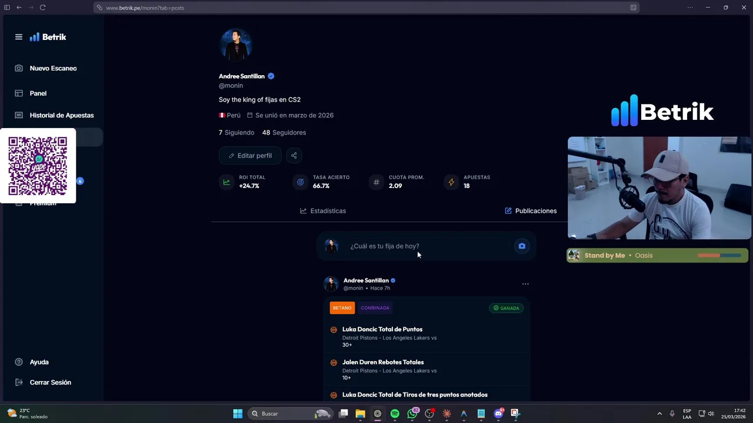Click the Tasa Acierto target icon
This screenshot has height=423, width=753.
300,182
